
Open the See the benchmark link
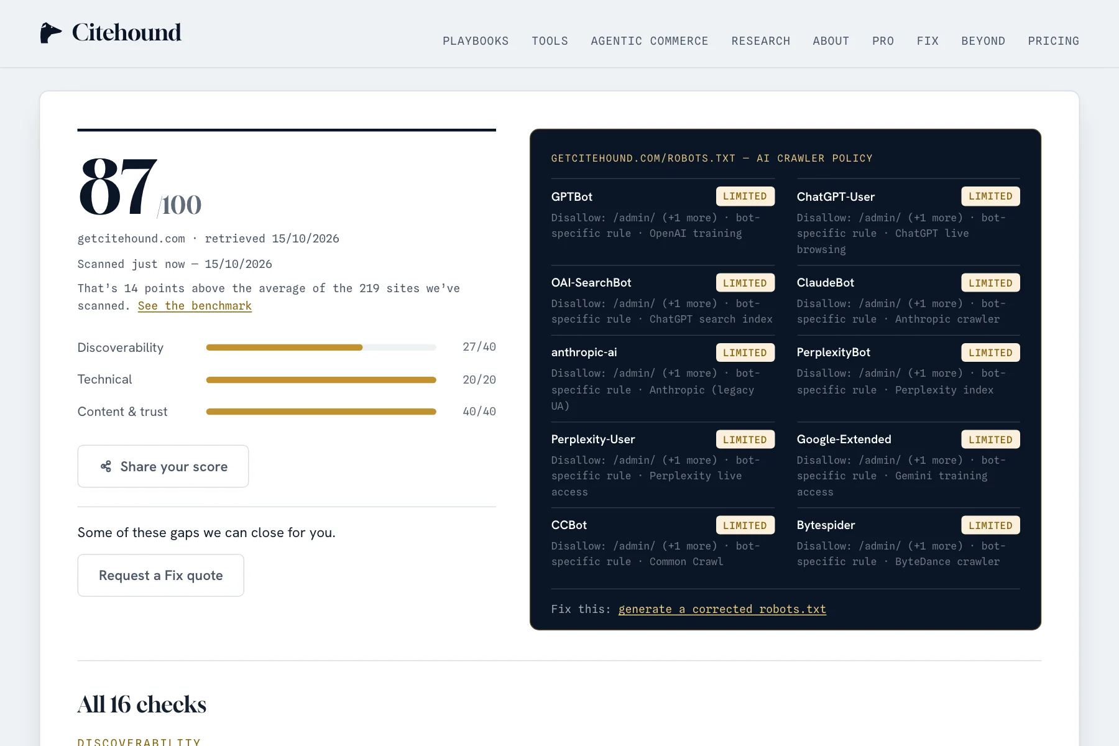(x=195, y=306)
